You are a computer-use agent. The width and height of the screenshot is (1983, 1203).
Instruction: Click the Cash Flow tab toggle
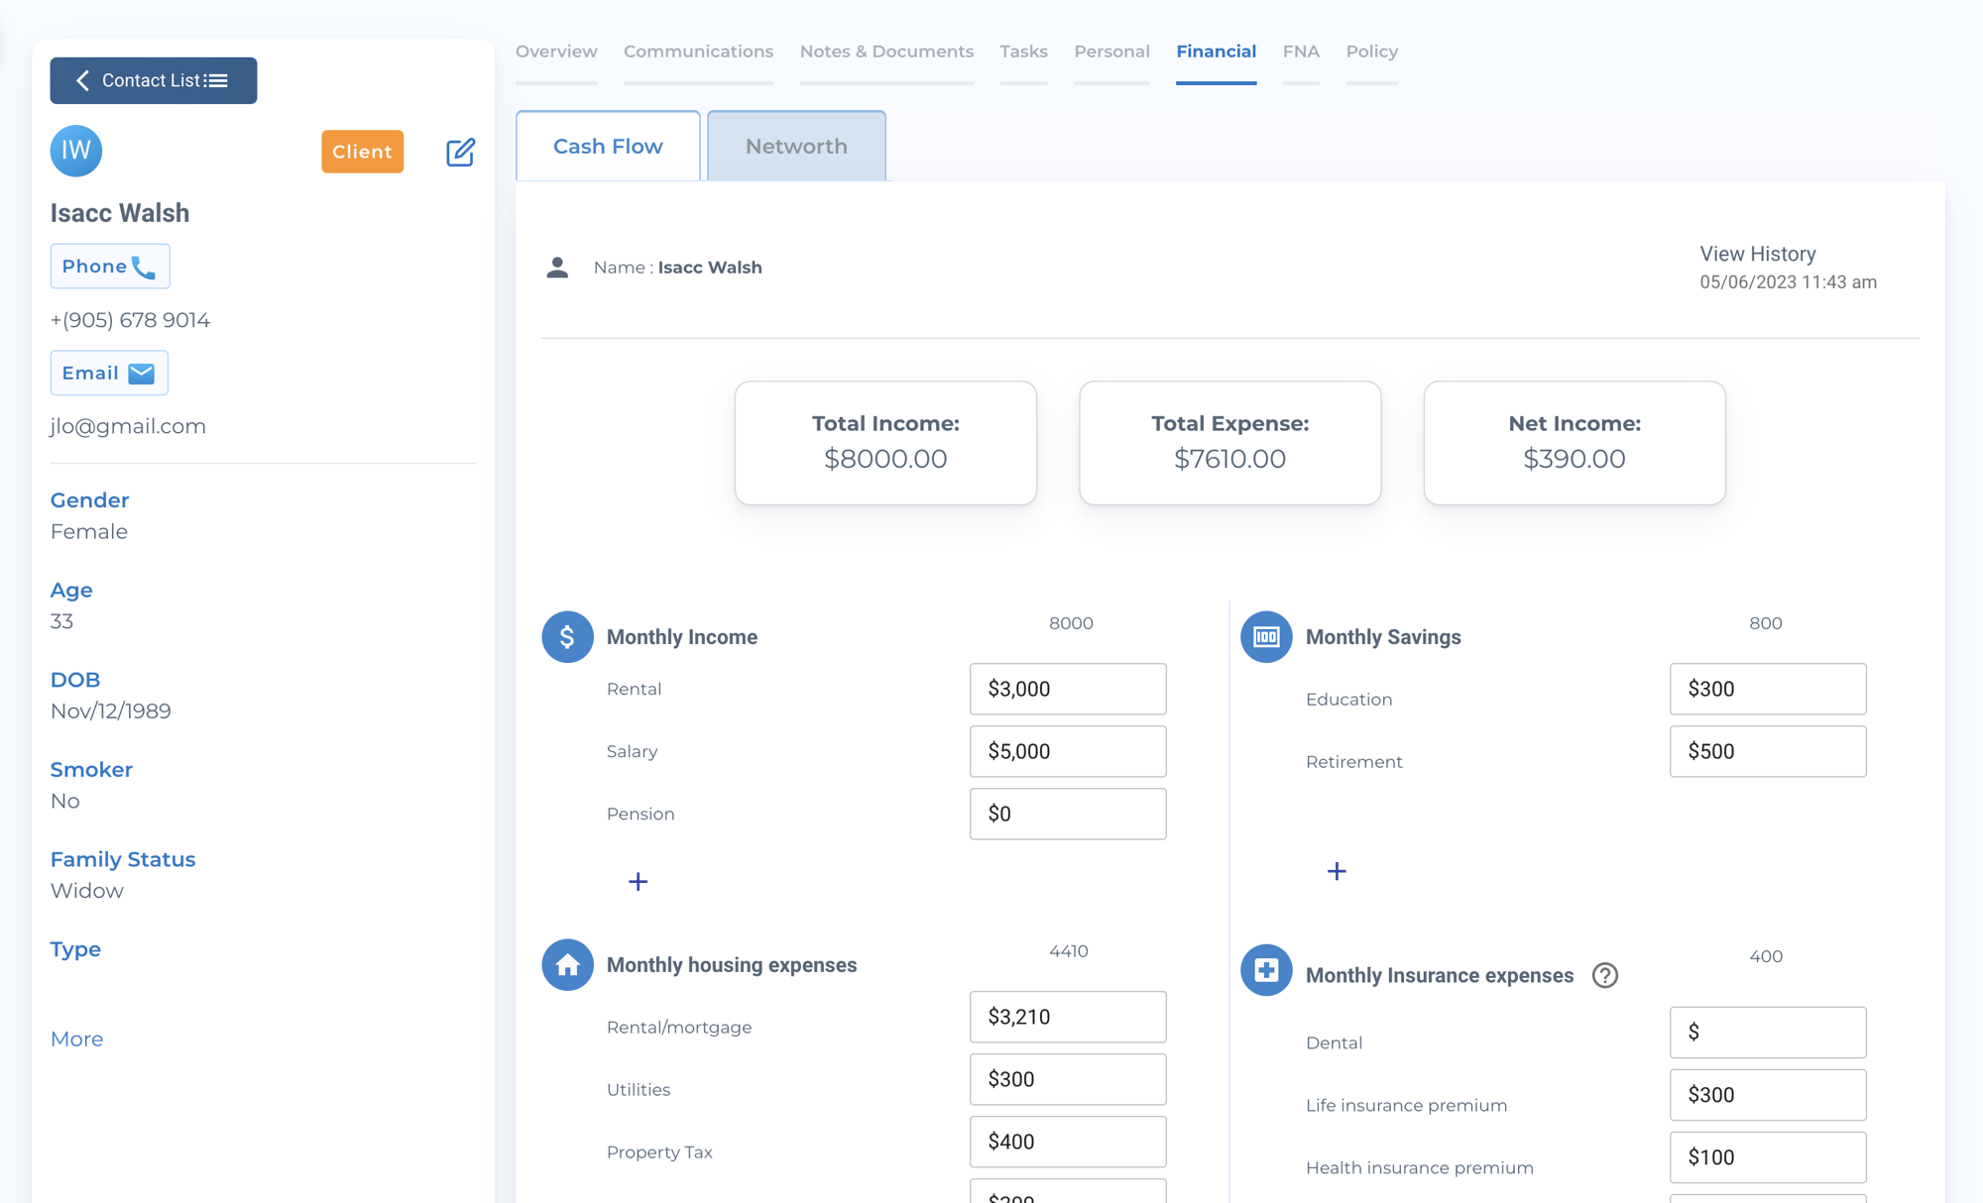(x=608, y=145)
